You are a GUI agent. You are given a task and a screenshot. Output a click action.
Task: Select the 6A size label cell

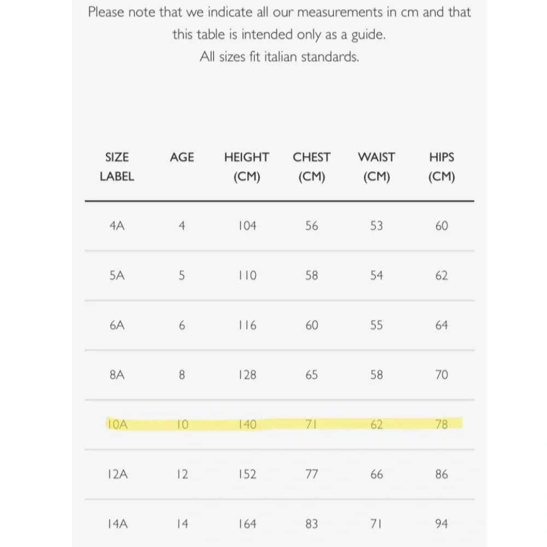(117, 325)
